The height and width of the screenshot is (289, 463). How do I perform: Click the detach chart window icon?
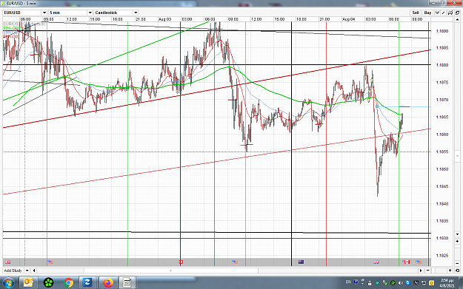click(457, 13)
